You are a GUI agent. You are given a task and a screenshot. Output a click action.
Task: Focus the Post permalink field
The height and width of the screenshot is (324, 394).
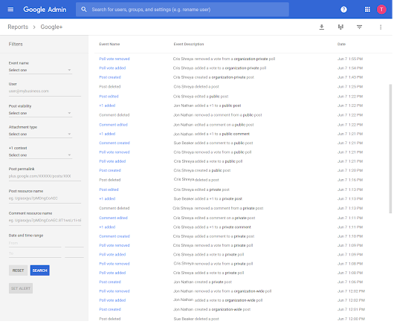(45, 176)
